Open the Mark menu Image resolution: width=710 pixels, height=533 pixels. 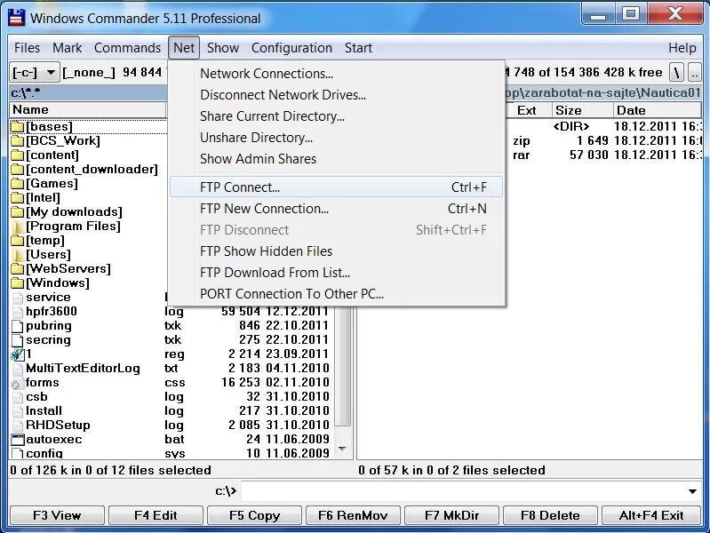(67, 48)
